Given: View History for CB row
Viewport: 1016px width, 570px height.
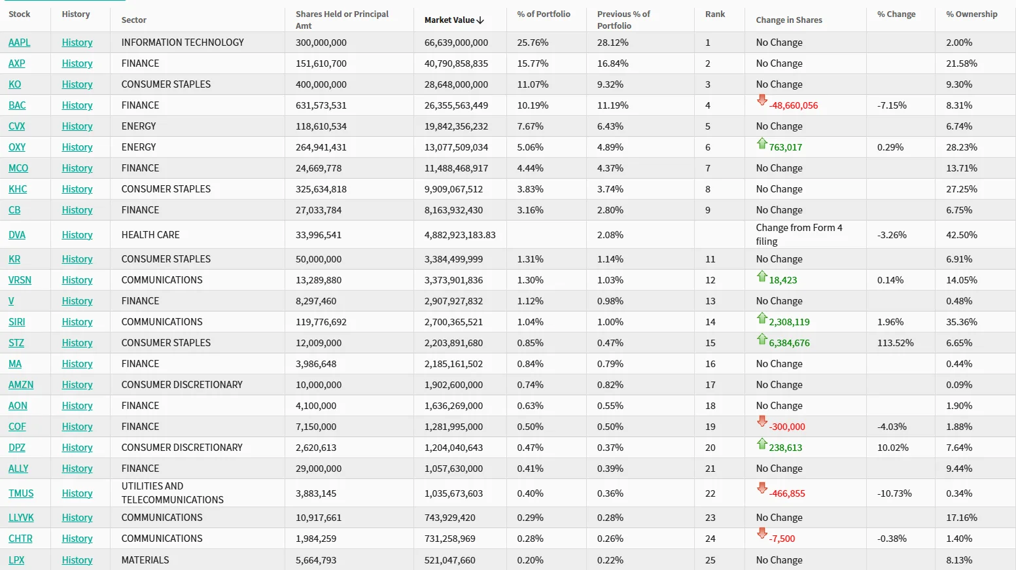Looking at the screenshot, I should pos(77,210).
